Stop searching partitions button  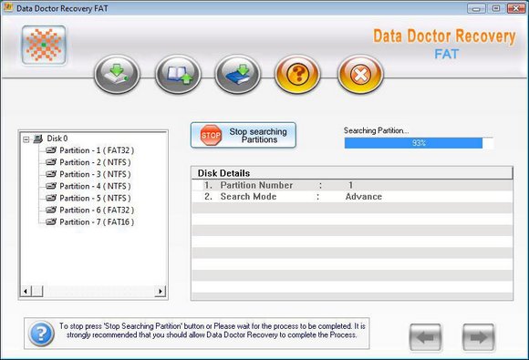[x=244, y=135]
